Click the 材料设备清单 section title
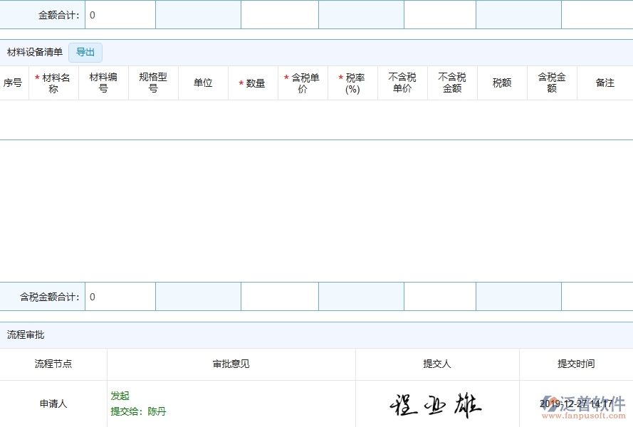This screenshot has height=427, width=633. (34, 51)
